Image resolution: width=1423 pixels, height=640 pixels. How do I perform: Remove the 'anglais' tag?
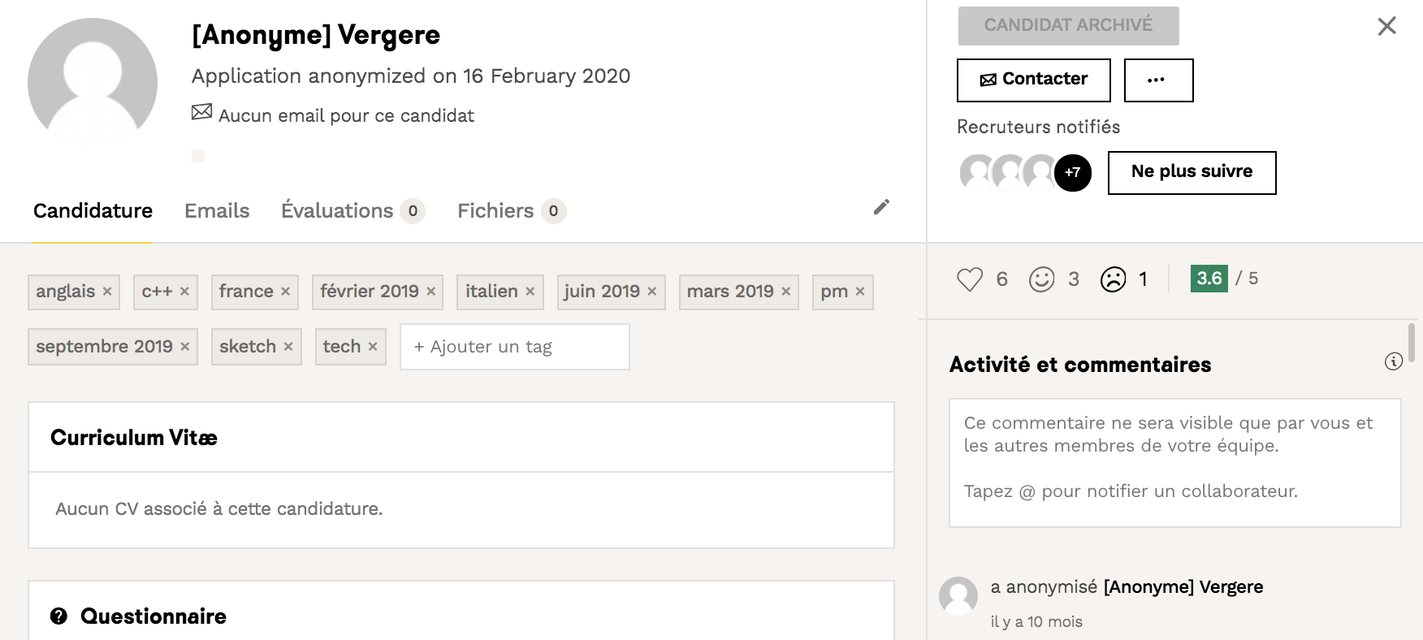pyautogui.click(x=107, y=292)
